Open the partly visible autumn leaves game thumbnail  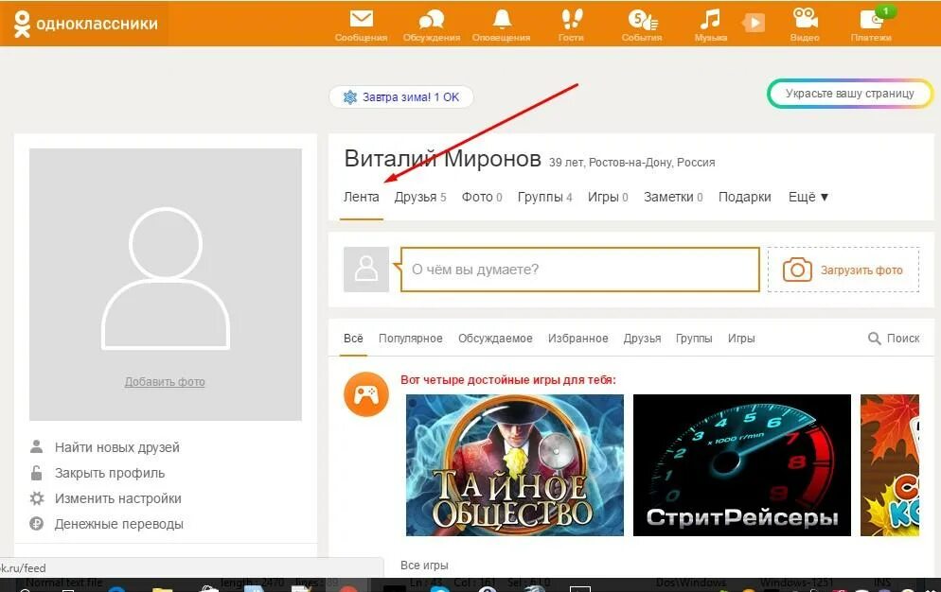pos(889,465)
